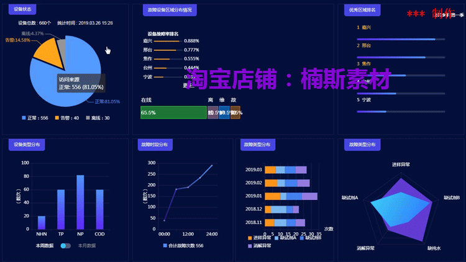This screenshot has height=262, width=466.
Task: Open the 故障设备区域分布情况 panel header
Action: pos(170,10)
